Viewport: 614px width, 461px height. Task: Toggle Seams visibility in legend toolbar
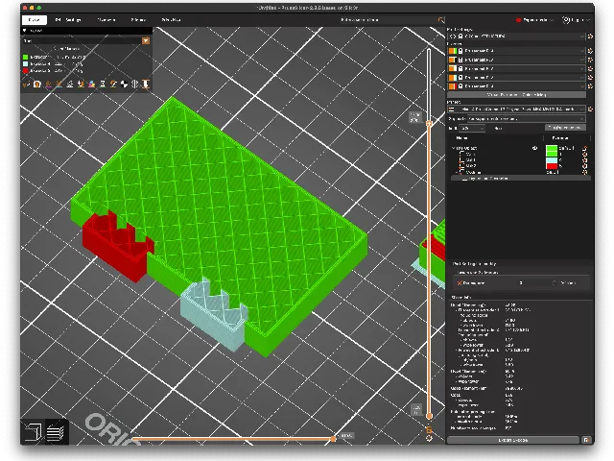(x=70, y=84)
